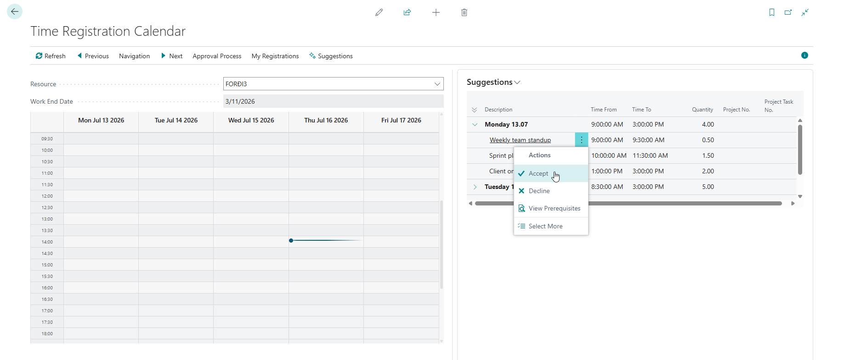
Task: Expand the Suggestions panel header chevron
Action: [x=517, y=83]
